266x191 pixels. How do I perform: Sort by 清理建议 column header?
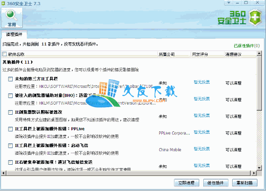[240, 54]
